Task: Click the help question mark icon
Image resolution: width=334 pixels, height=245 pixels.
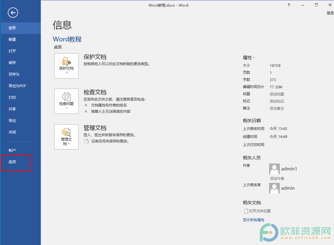Action: (289, 5)
